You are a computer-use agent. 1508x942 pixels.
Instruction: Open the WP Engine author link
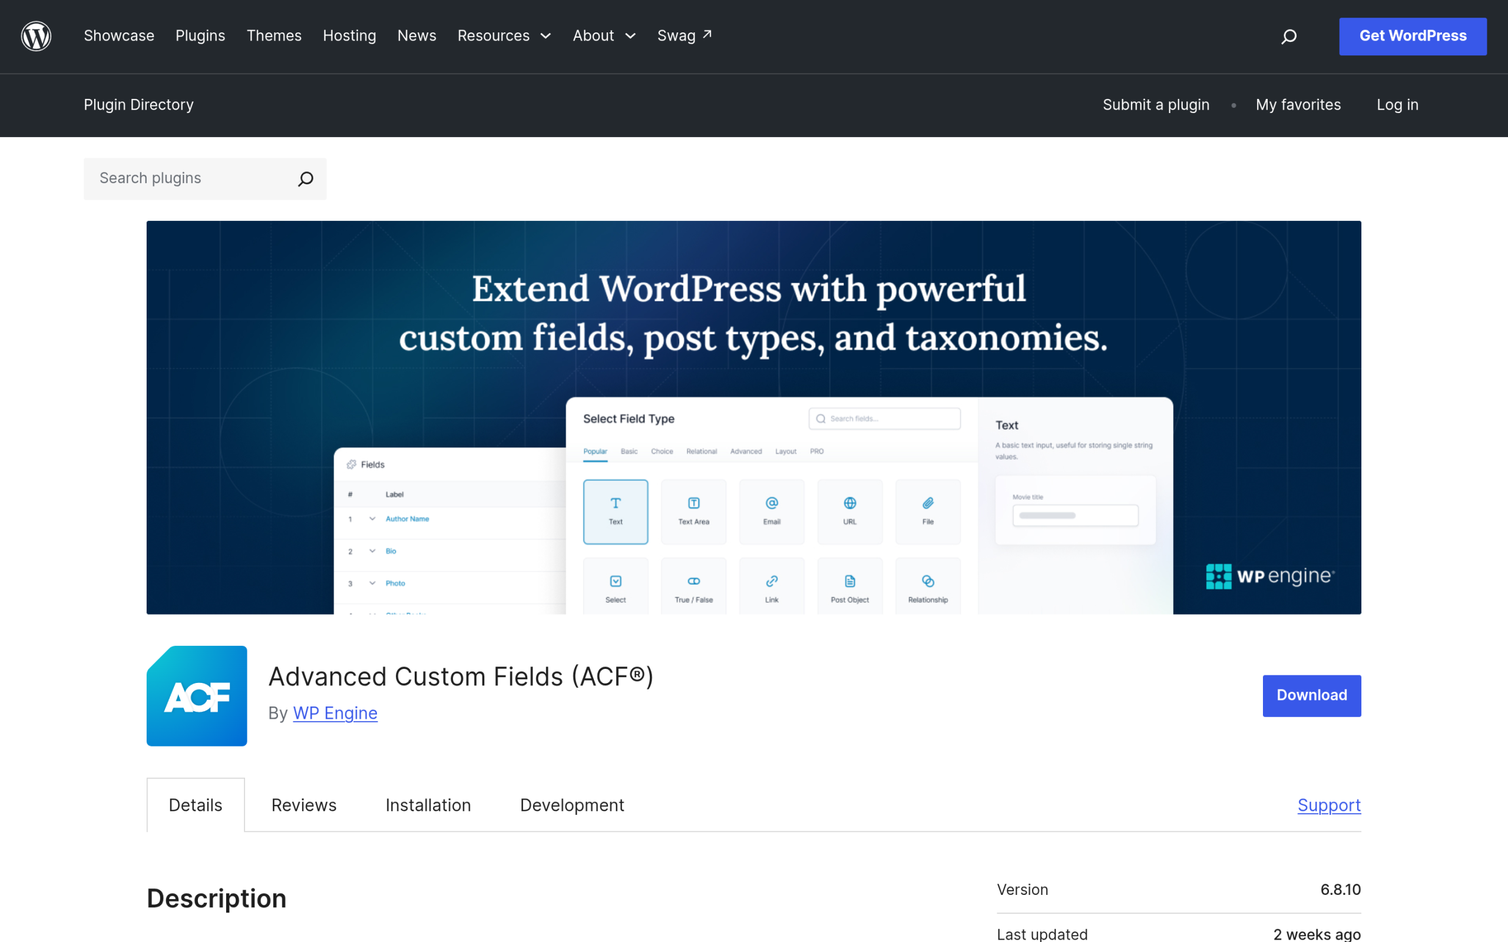[335, 713]
